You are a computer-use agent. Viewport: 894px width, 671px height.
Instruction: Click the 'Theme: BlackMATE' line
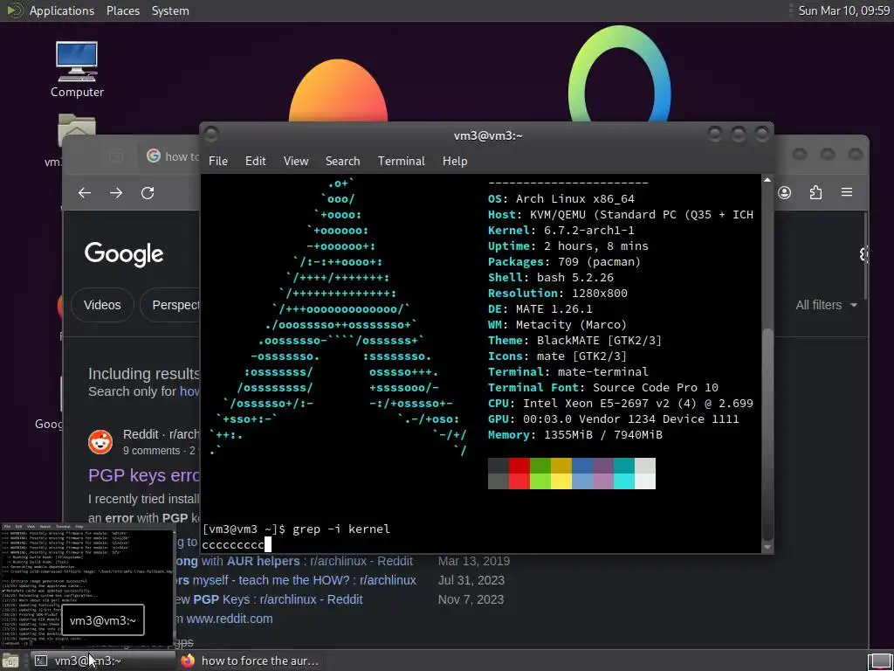(574, 341)
